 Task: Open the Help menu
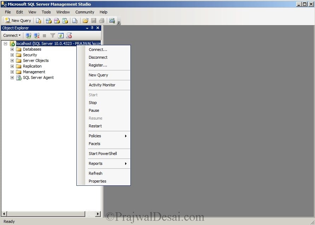click(104, 12)
